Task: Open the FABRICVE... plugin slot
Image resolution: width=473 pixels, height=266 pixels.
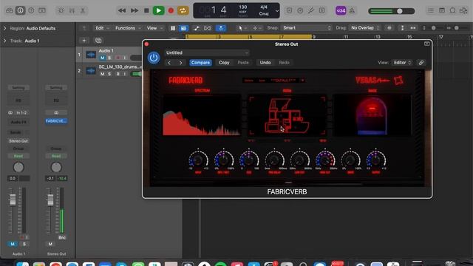Action: click(56, 121)
